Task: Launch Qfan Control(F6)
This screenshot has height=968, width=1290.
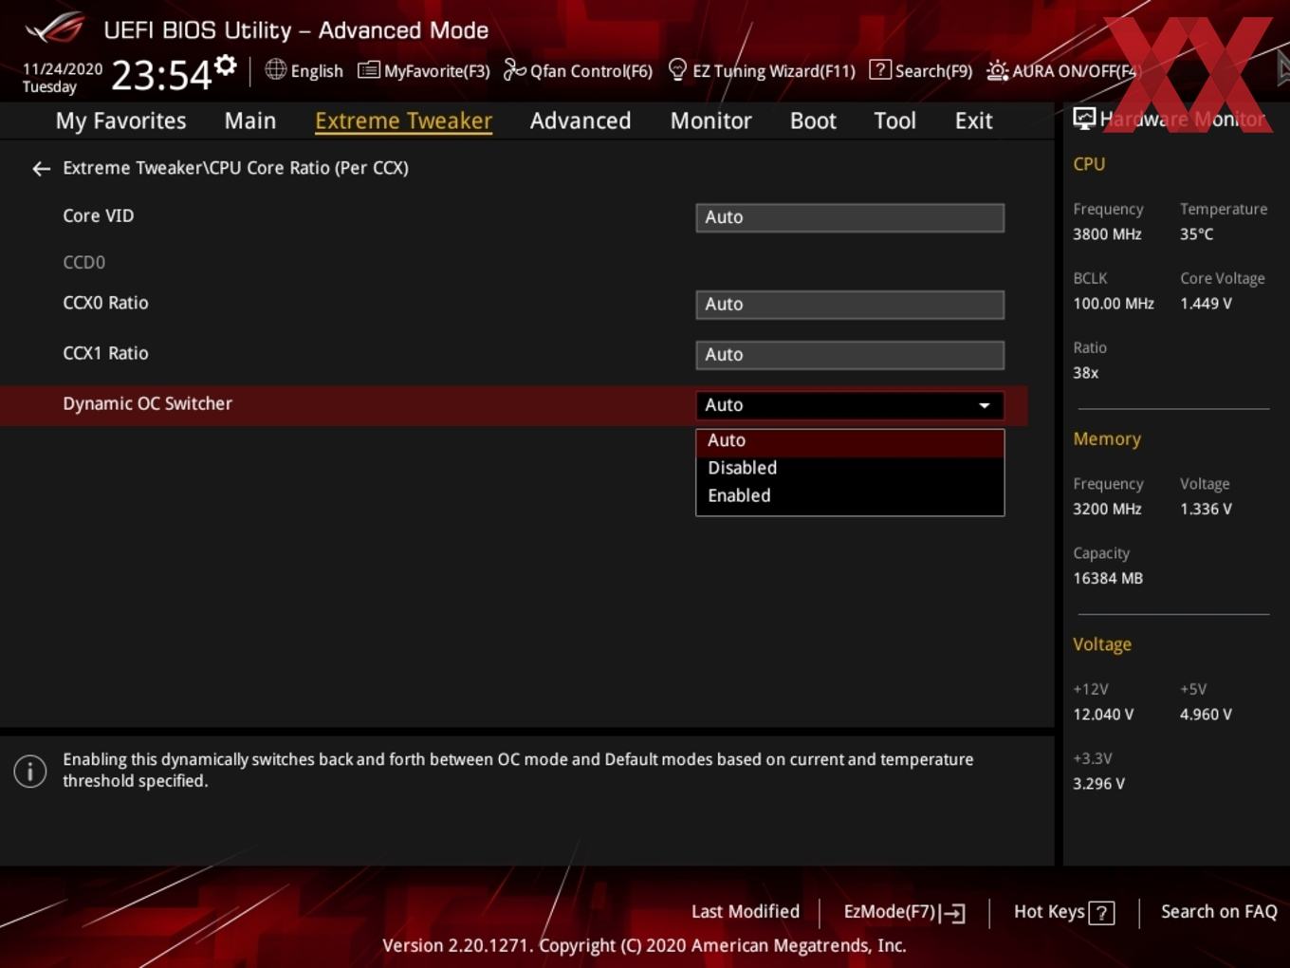Action: 578,70
